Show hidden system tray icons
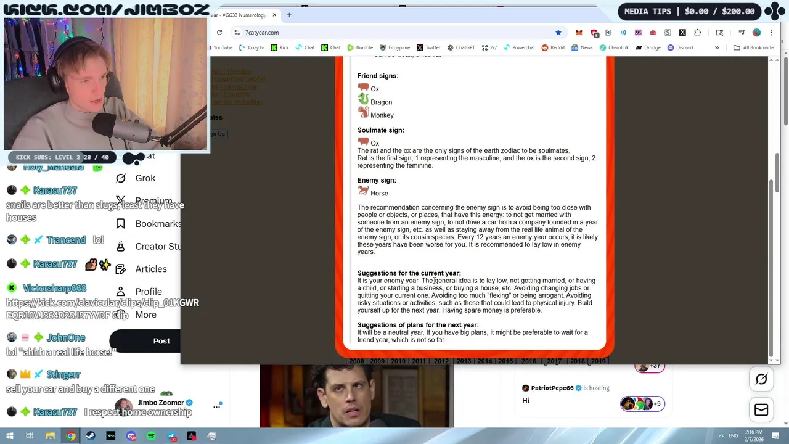Screen dimensions: 789x444 click(720, 436)
